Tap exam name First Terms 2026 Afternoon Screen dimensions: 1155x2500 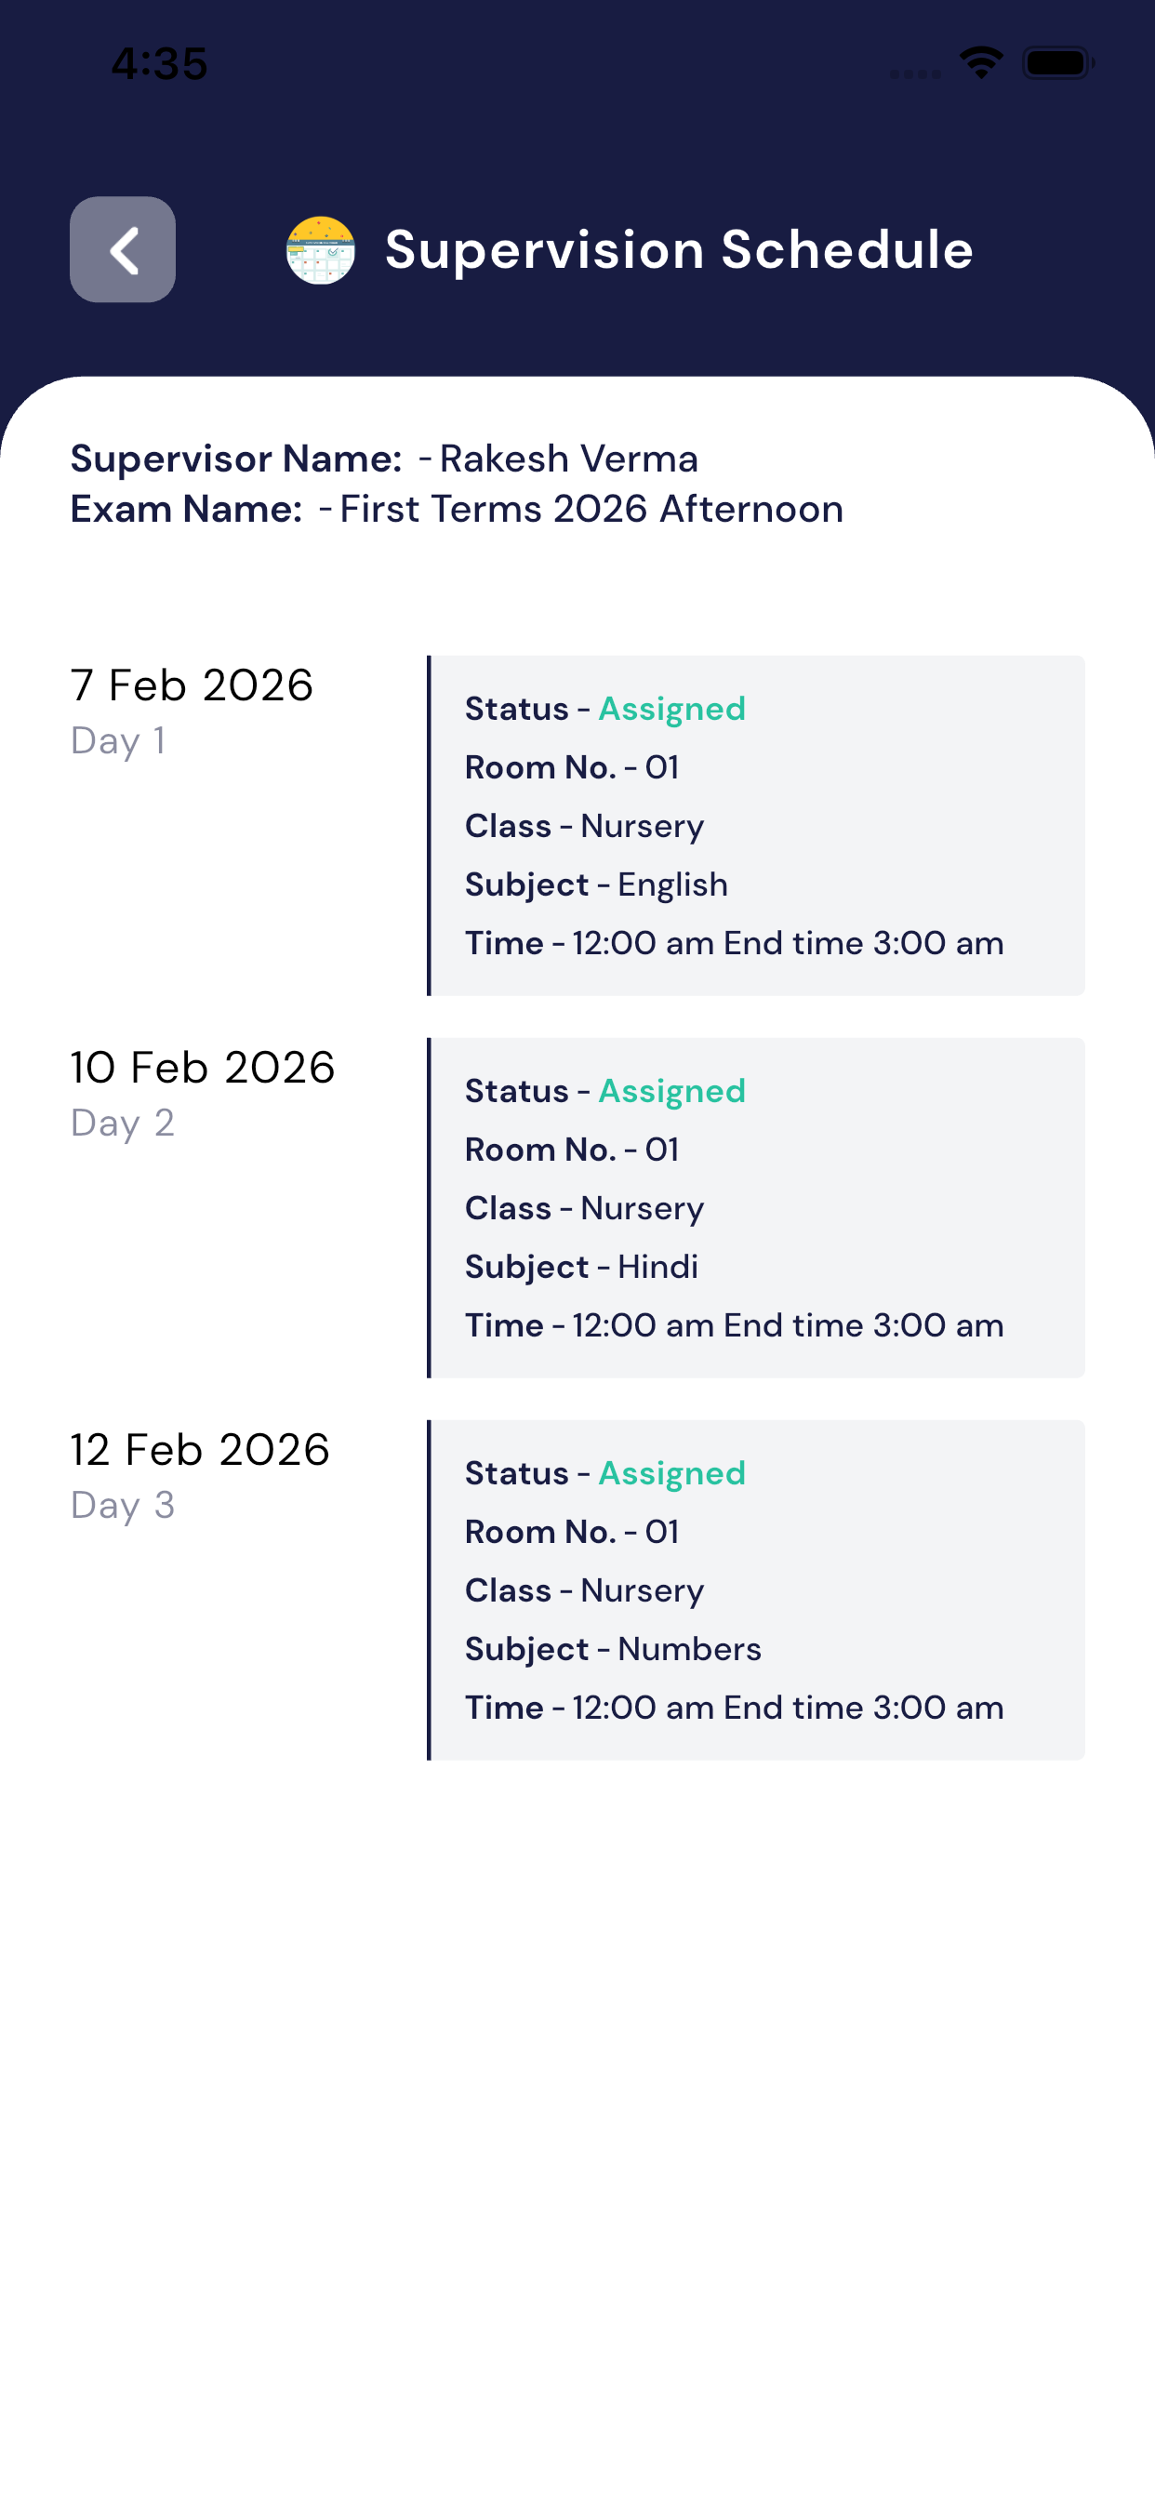(x=591, y=510)
